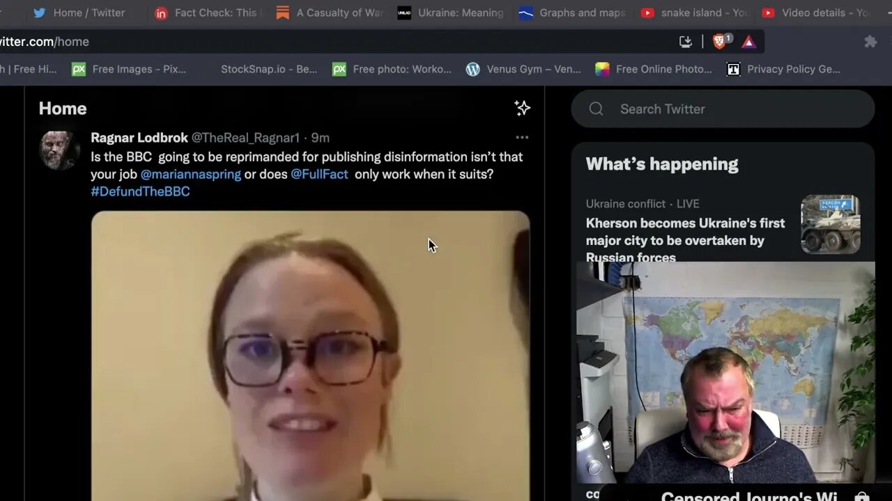Image resolution: width=892 pixels, height=501 pixels.
Task: Toggle top tweets sparkle icon
Action: tap(522, 108)
